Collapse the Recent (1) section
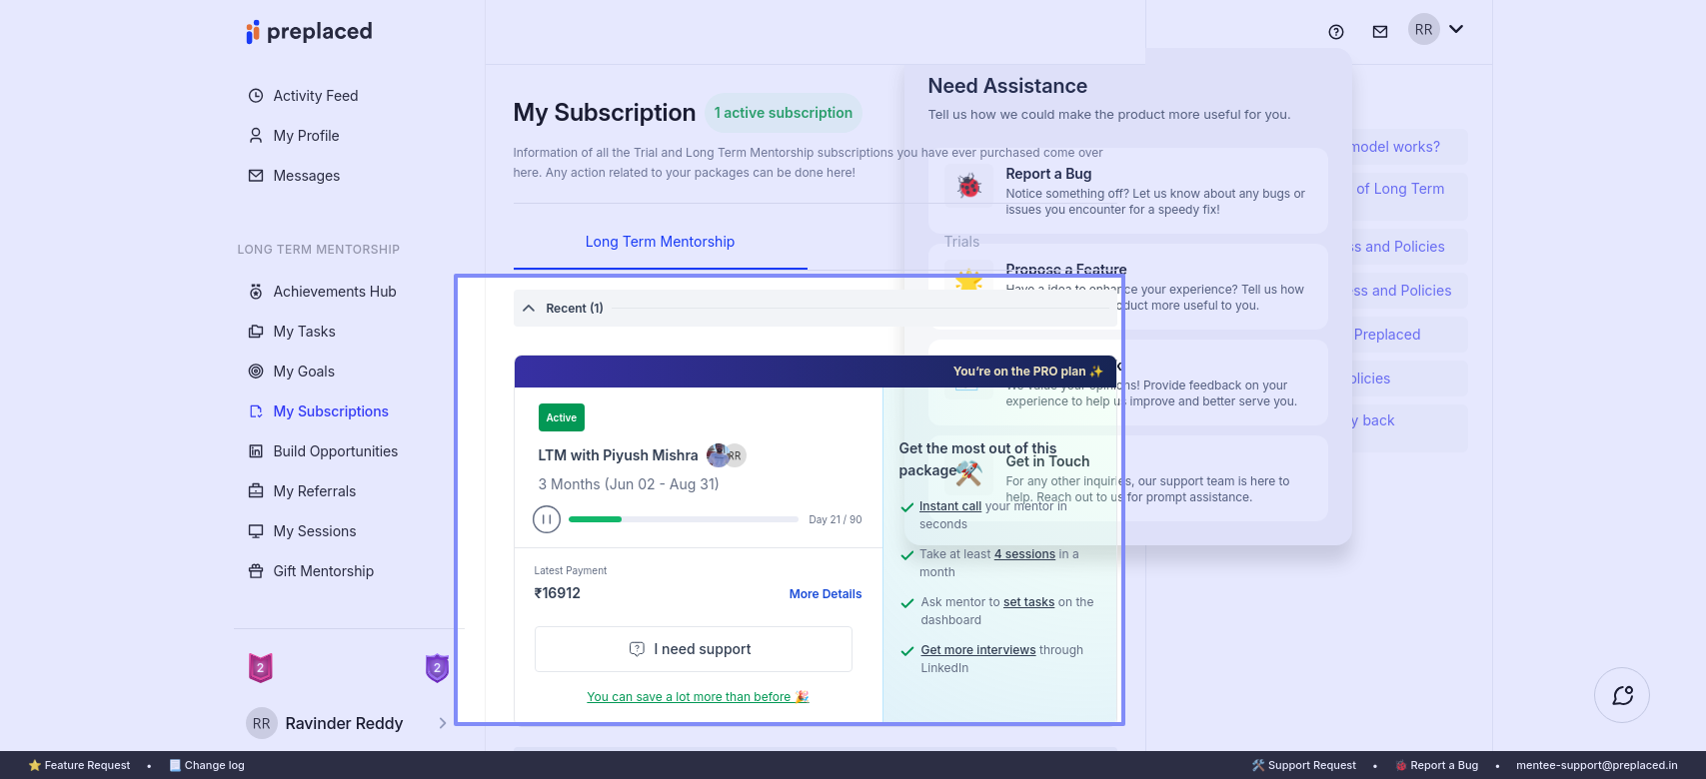 point(529,309)
